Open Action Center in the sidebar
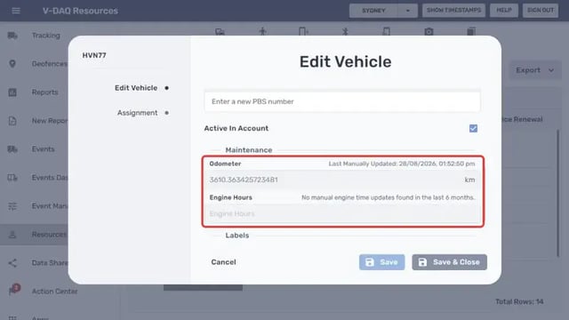 pyautogui.click(x=54, y=292)
